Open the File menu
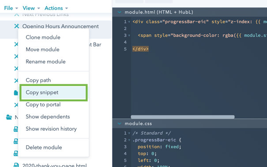This screenshot has height=167, width=267. tap(11, 8)
